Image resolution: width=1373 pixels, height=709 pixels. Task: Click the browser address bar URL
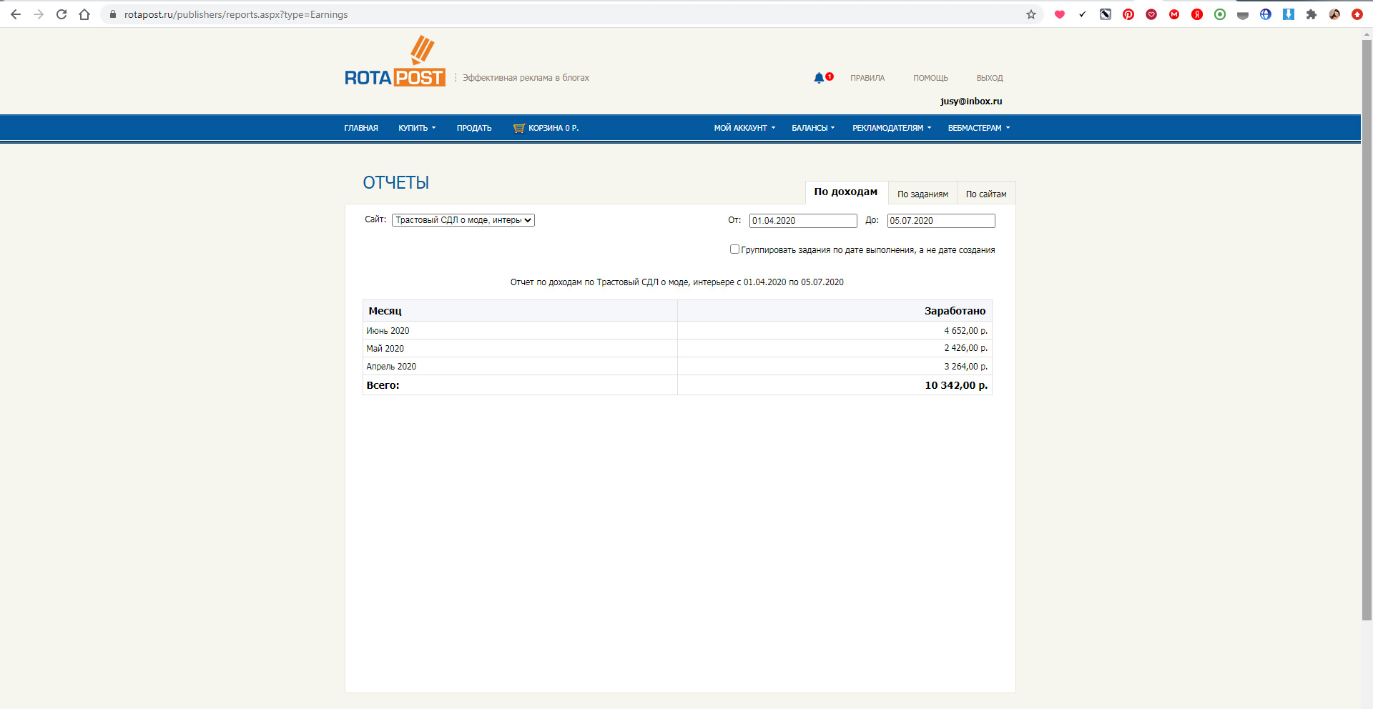[236, 14]
